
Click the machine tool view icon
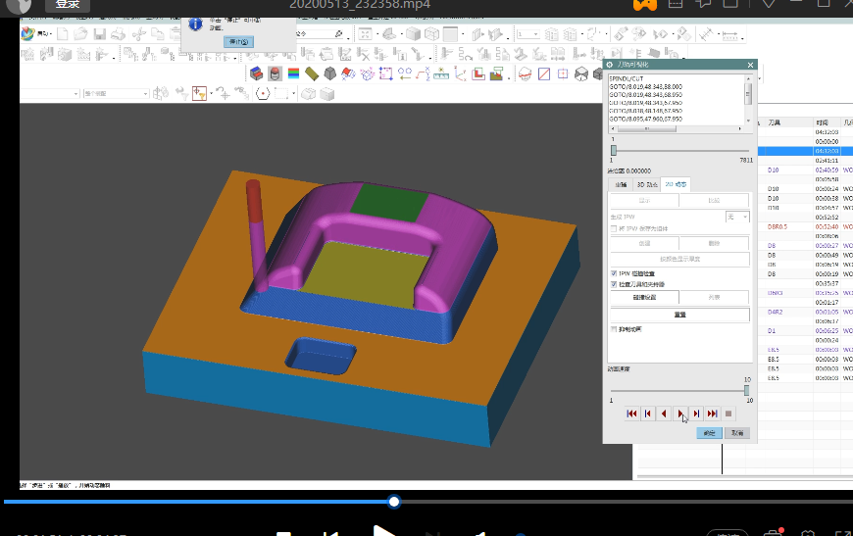[x=275, y=73]
